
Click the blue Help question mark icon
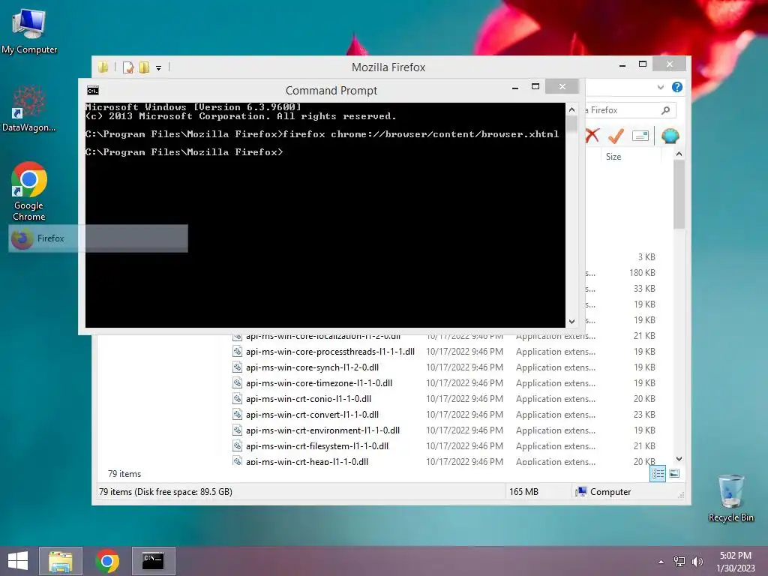tap(677, 87)
